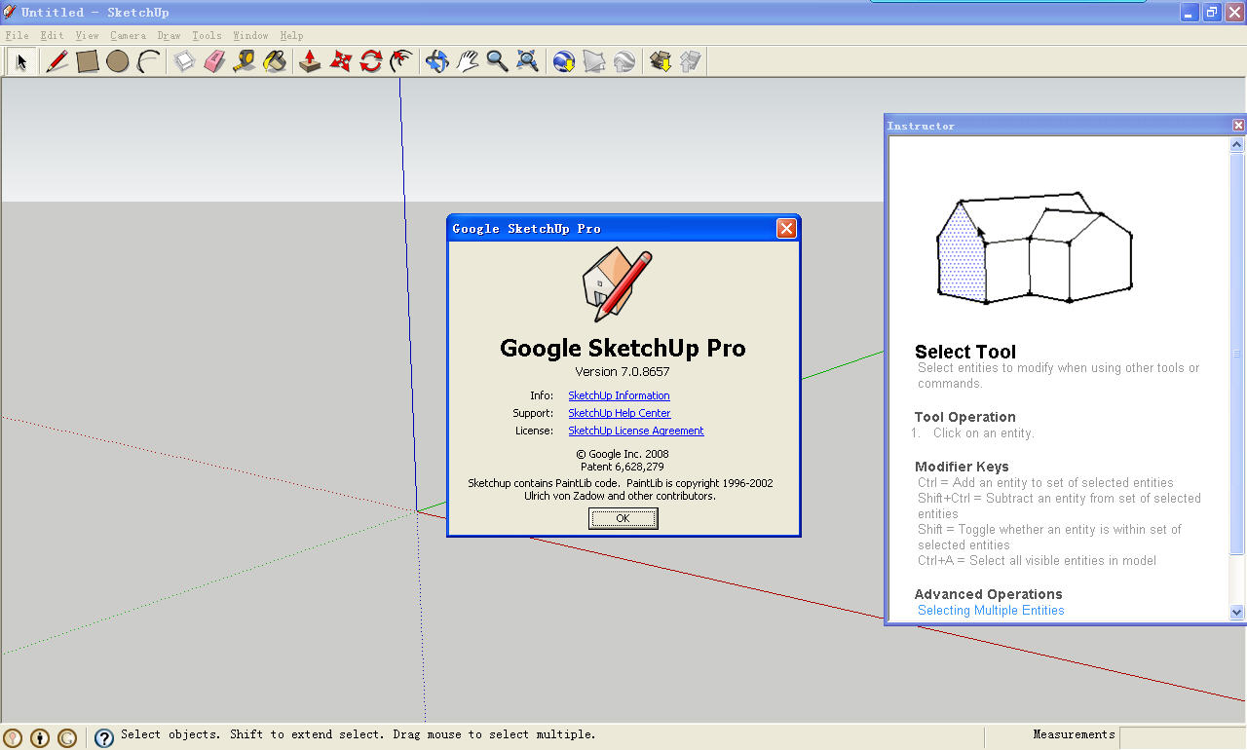Select the pink Eraser tool

(x=214, y=61)
